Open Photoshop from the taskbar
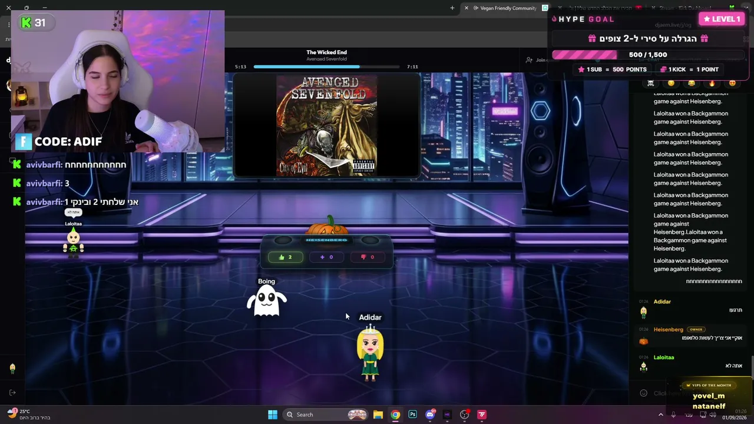 (413, 415)
